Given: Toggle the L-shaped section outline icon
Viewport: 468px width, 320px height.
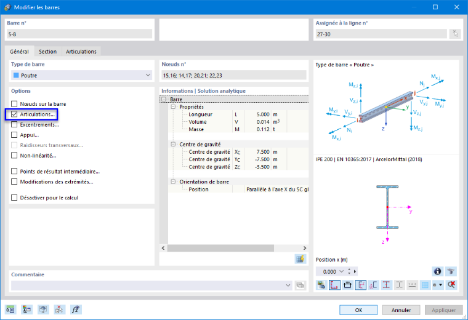Looking at the screenshot, I should pyautogui.click(x=334, y=285).
